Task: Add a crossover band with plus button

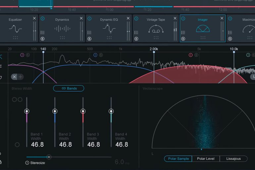Action: [21, 77]
